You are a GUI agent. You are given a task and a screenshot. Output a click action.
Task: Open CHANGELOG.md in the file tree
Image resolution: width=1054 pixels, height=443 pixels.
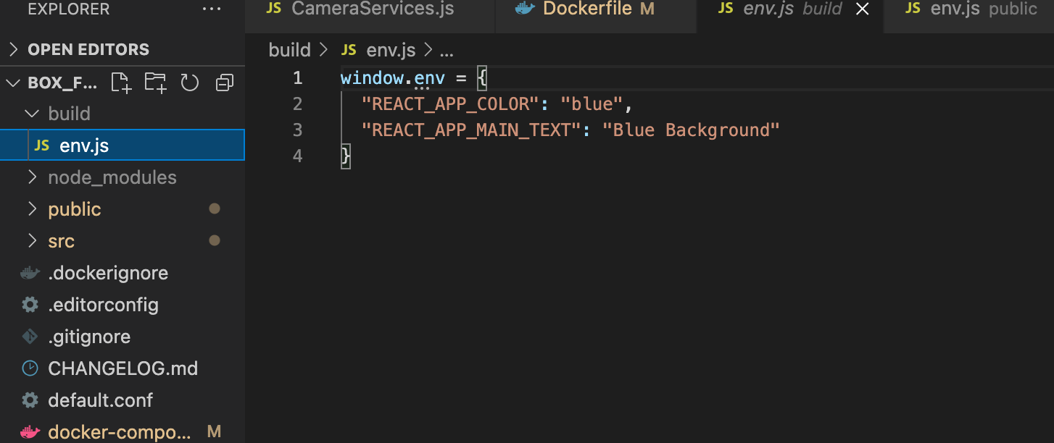pos(123,368)
